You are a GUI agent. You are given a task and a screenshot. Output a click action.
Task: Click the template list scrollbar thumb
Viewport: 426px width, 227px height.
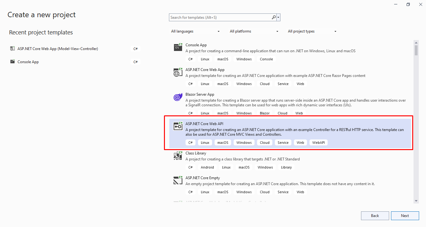pyautogui.click(x=416, y=50)
